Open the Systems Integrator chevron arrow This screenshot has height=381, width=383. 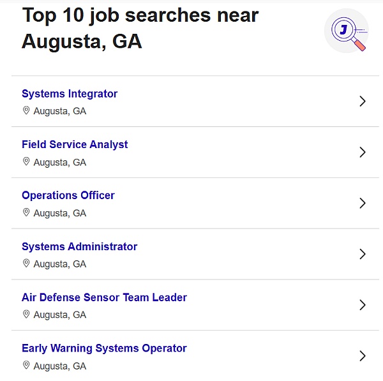[363, 101]
